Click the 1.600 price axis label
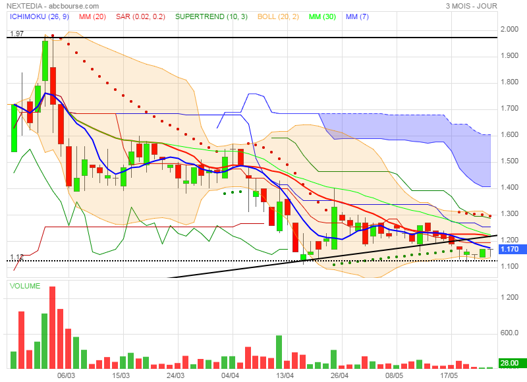This screenshot has width=527, height=382. pos(509,135)
